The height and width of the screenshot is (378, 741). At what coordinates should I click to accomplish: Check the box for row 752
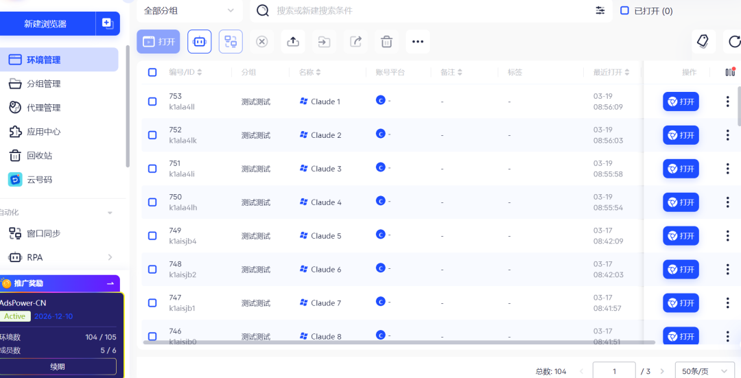(152, 135)
